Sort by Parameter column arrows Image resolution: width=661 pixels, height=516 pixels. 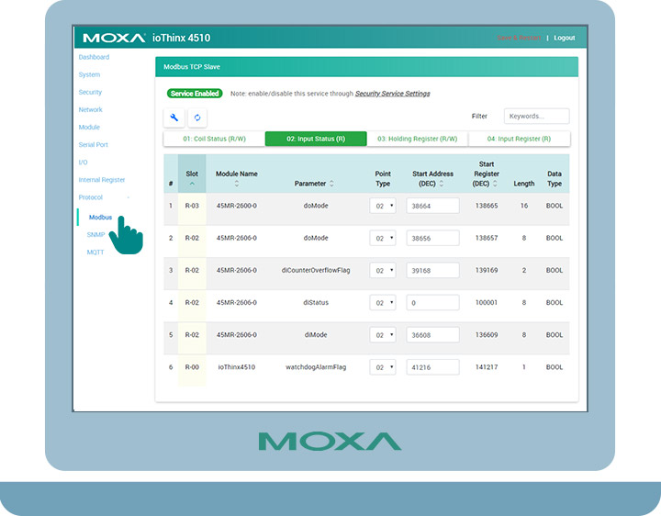[x=331, y=184]
